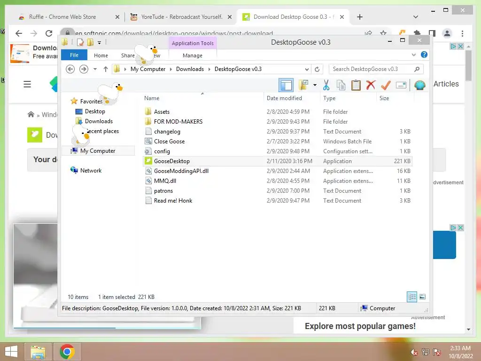Expand the arrow after My Computer in breadcrumb
481x361 pixels.
coord(171,69)
